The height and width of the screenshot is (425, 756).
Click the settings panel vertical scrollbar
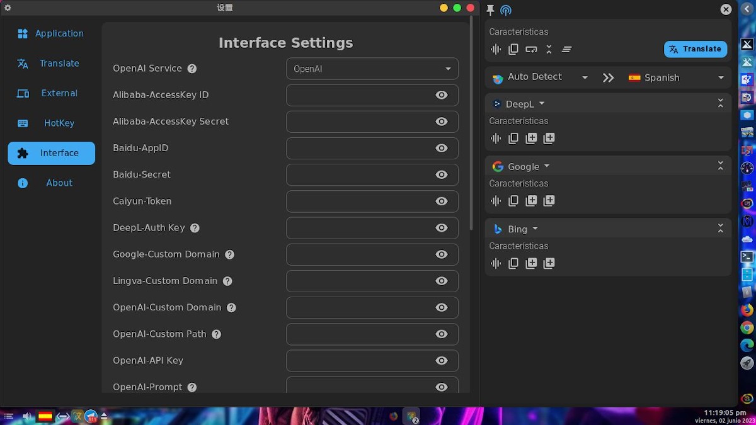pyautogui.click(x=472, y=126)
